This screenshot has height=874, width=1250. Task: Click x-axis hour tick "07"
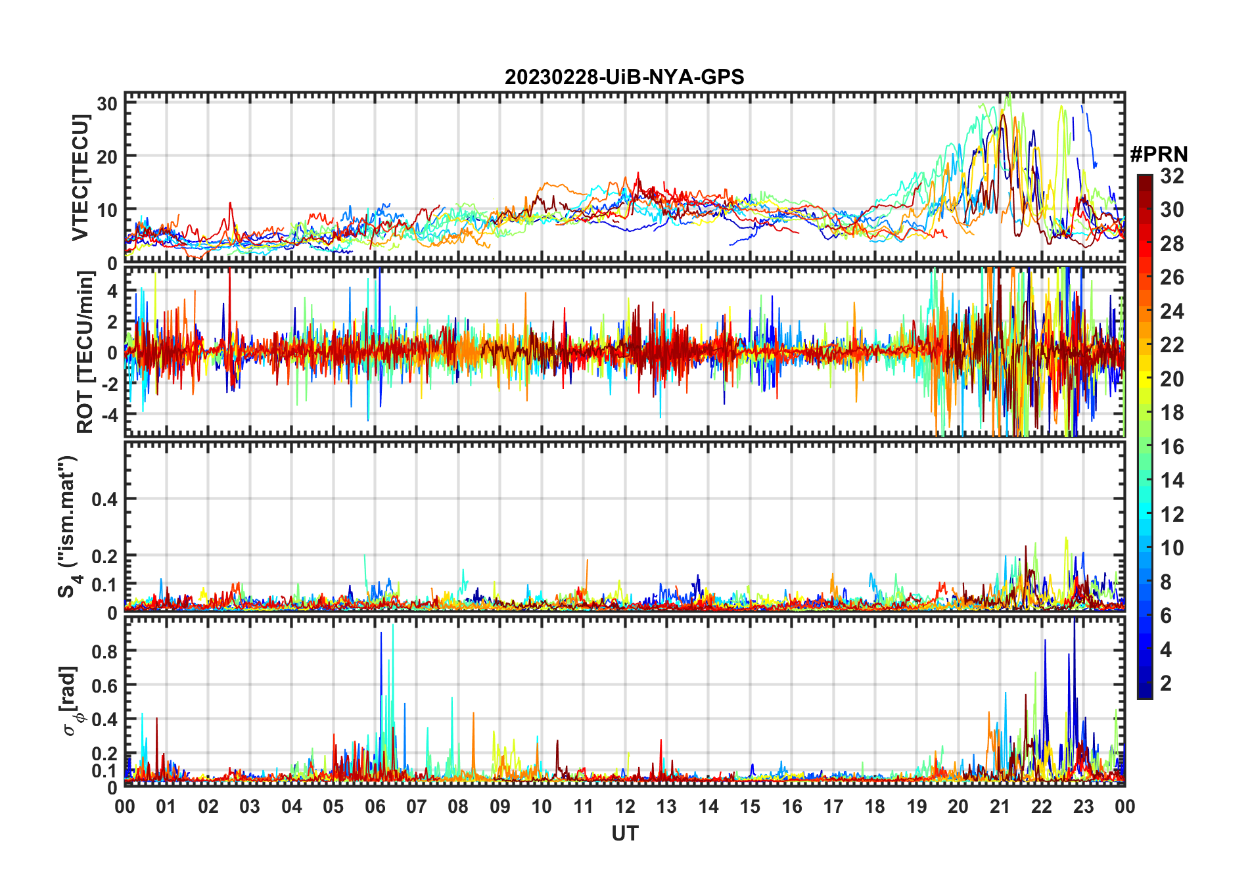417,807
